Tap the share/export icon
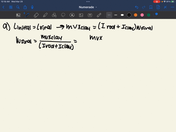Image resolution: width=176 pixels, height=132 pixels. click(x=25, y=7)
